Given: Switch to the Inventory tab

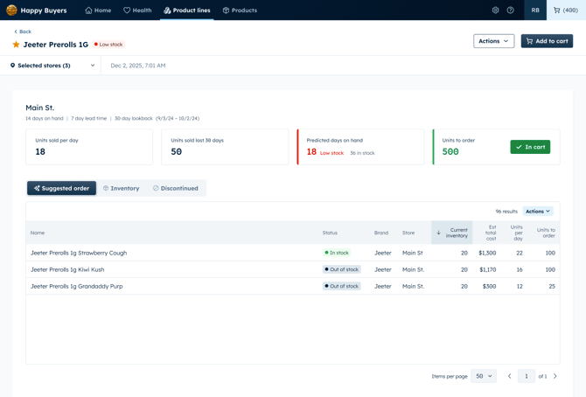Looking at the screenshot, I should (x=122, y=188).
